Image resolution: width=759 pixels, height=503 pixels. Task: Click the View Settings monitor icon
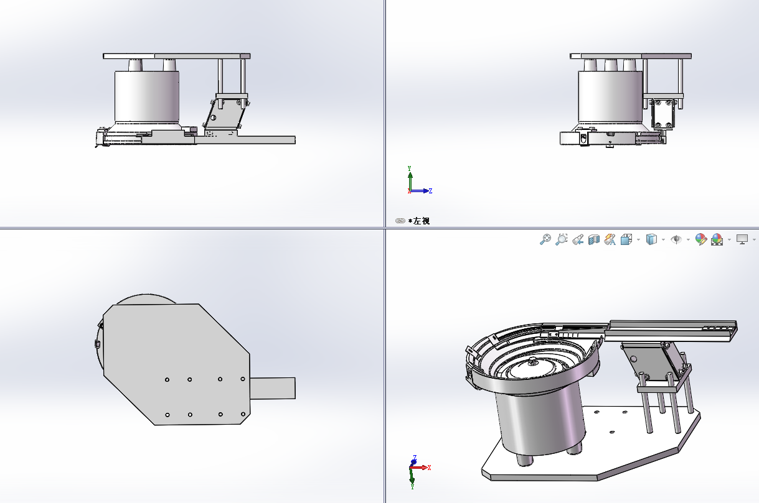pyautogui.click(x=742, y=239)
